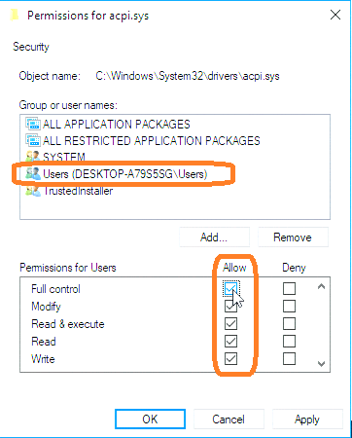352x438 pixels.
Task: Toggle Allow checkbox for Full control
Action: [230, 288]
